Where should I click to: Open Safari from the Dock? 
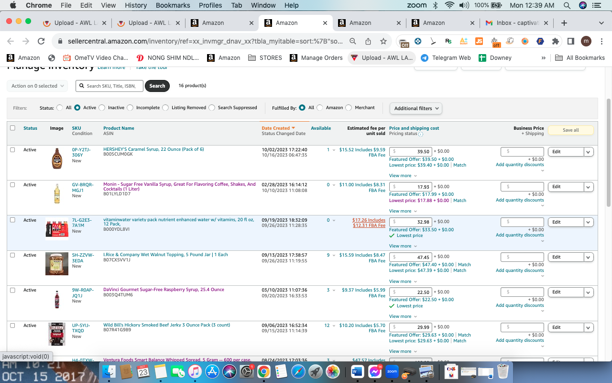coord(298,372)
